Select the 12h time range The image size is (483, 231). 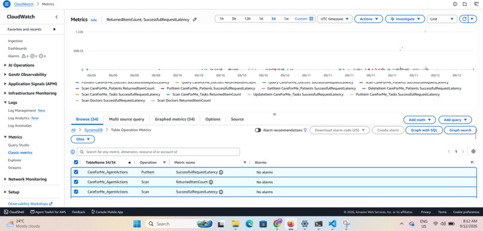247,19
